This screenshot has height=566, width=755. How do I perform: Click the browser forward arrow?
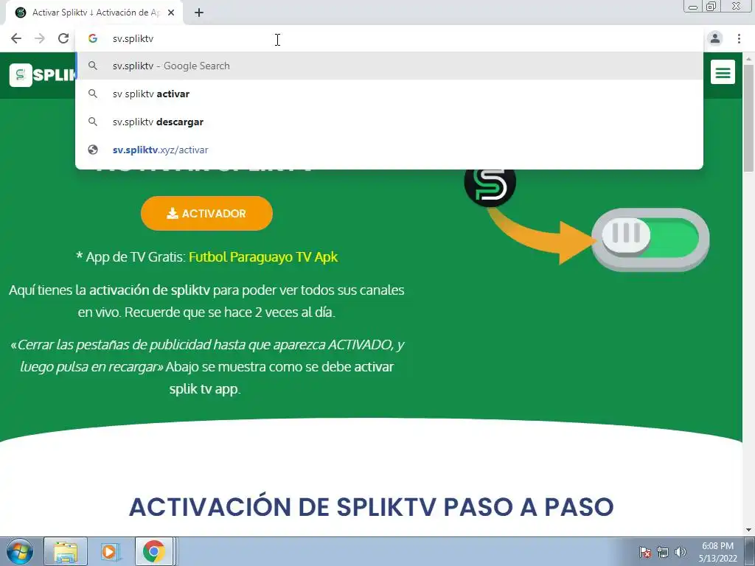[40, 38]
